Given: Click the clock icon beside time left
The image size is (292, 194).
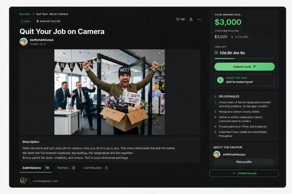Looking at the screenshot, I should pos(216,53).
